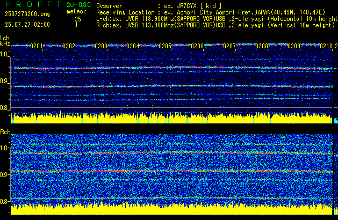
Task: Pick the 0205 time marker
Action: (x=165, y=46)
